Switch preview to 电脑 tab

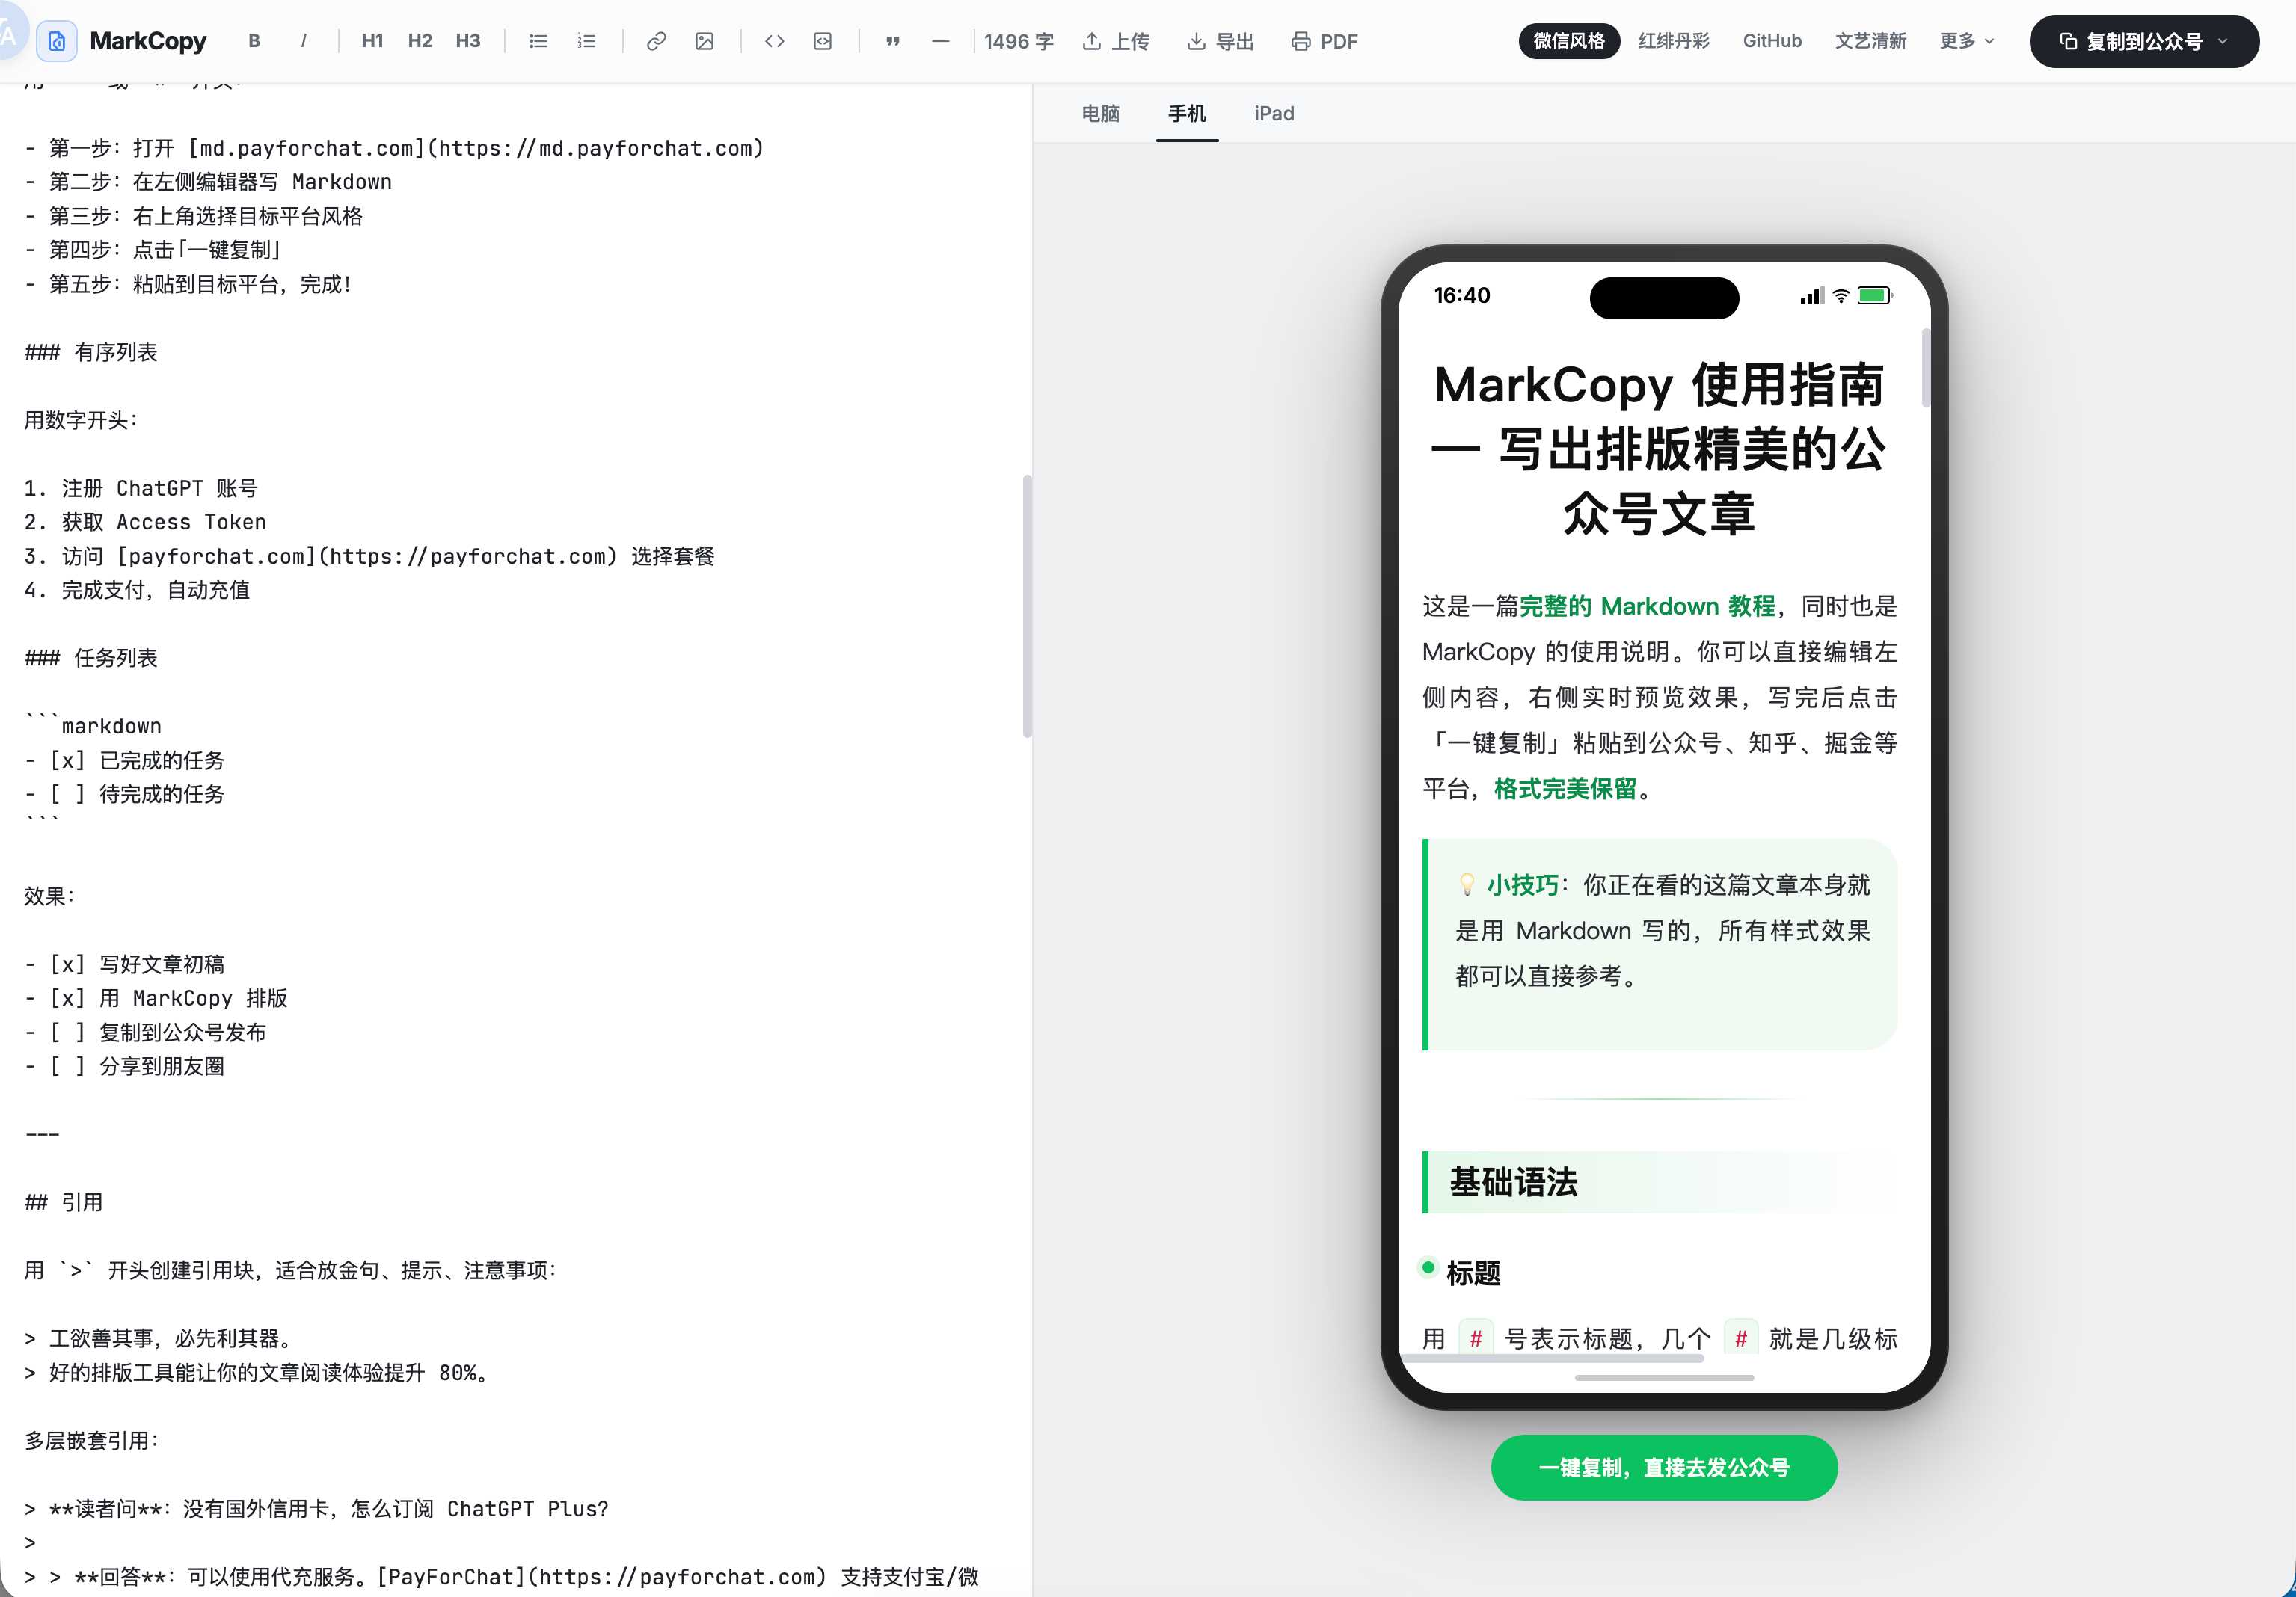[1100, 113]
